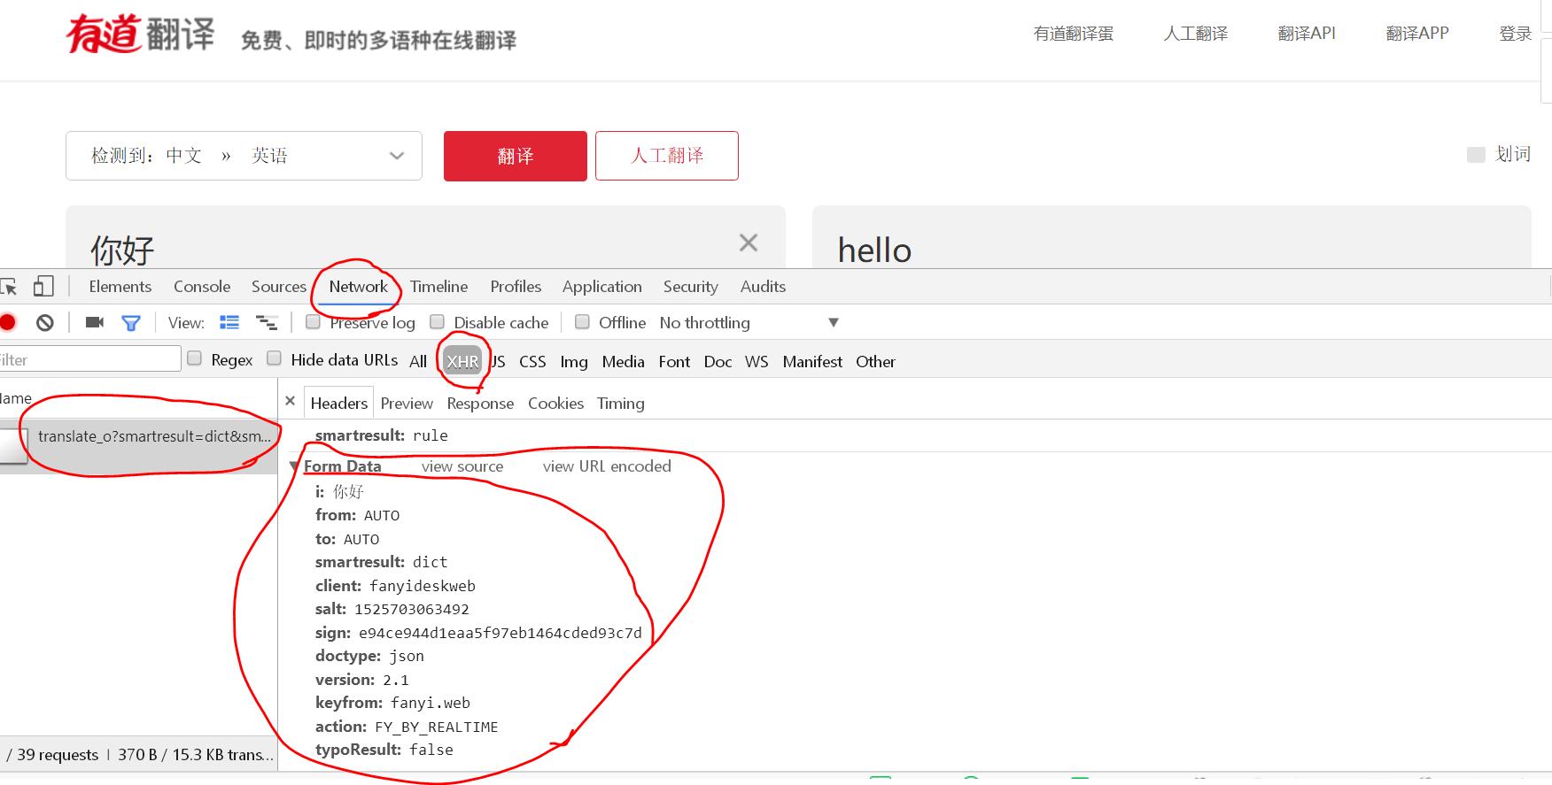Check the Disable cache checkbox
1552x785 pixels.
(437, 322)
